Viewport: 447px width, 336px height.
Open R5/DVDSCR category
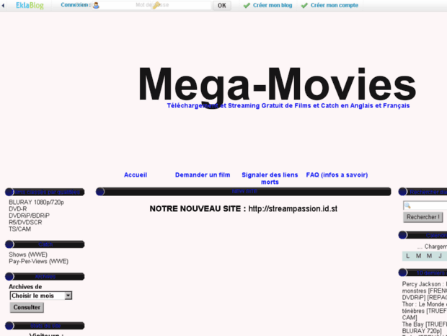click(25, 222)
